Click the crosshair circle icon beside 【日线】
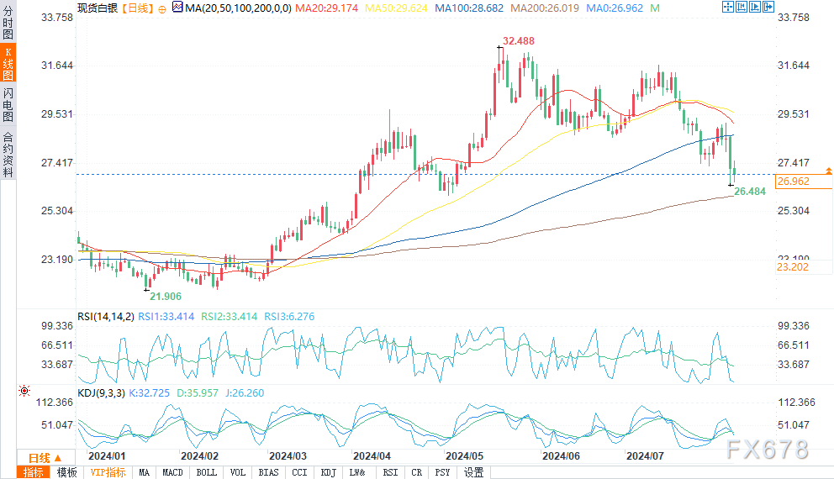Viewport: 834px width, 479px height. click(x=161, y=8)
